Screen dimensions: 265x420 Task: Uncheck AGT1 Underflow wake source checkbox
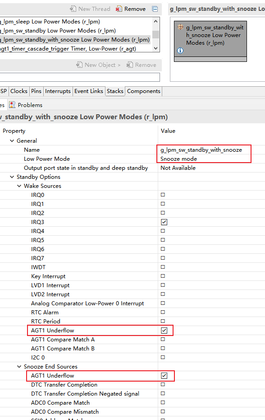tap(164, 331)
